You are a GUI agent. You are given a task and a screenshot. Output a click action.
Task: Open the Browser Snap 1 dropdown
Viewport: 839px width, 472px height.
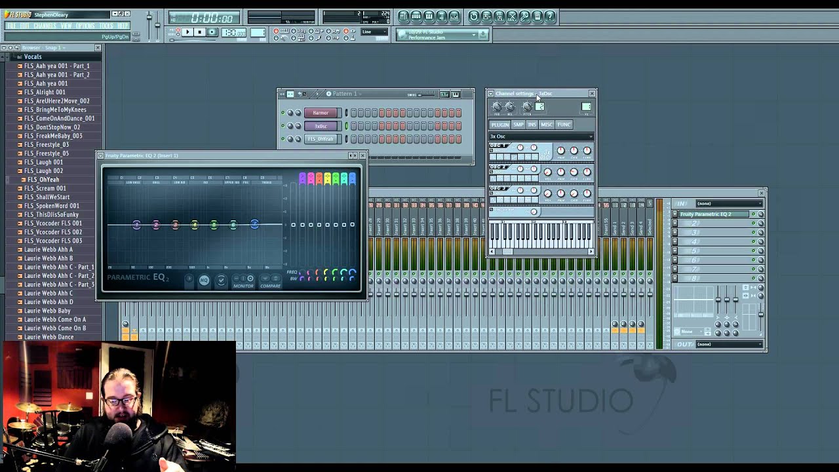point(43,47)
